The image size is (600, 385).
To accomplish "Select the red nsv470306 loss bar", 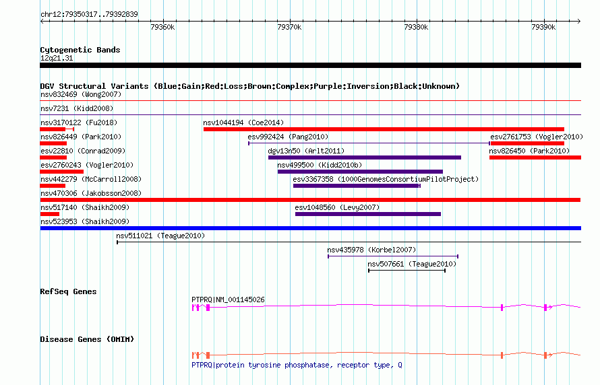I will (x=310, y=200).
